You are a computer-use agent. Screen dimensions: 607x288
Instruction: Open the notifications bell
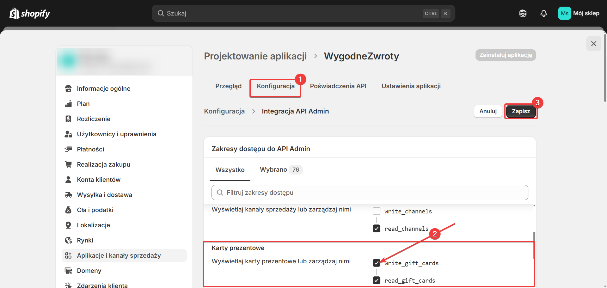pos(543,13)
